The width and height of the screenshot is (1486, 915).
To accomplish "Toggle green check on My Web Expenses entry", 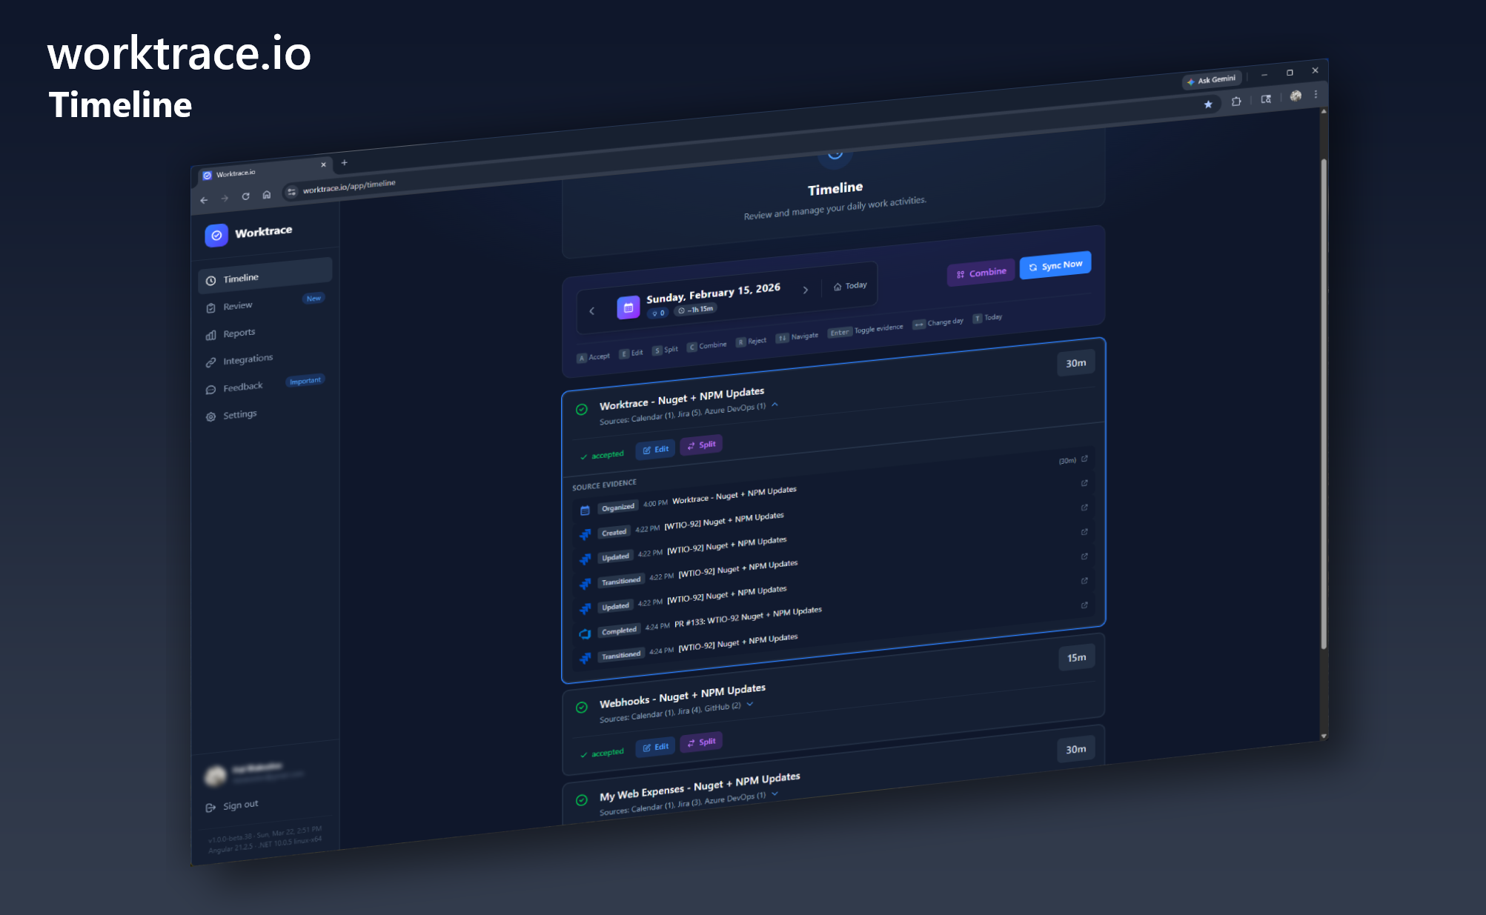I will click(x=582, y=799).
